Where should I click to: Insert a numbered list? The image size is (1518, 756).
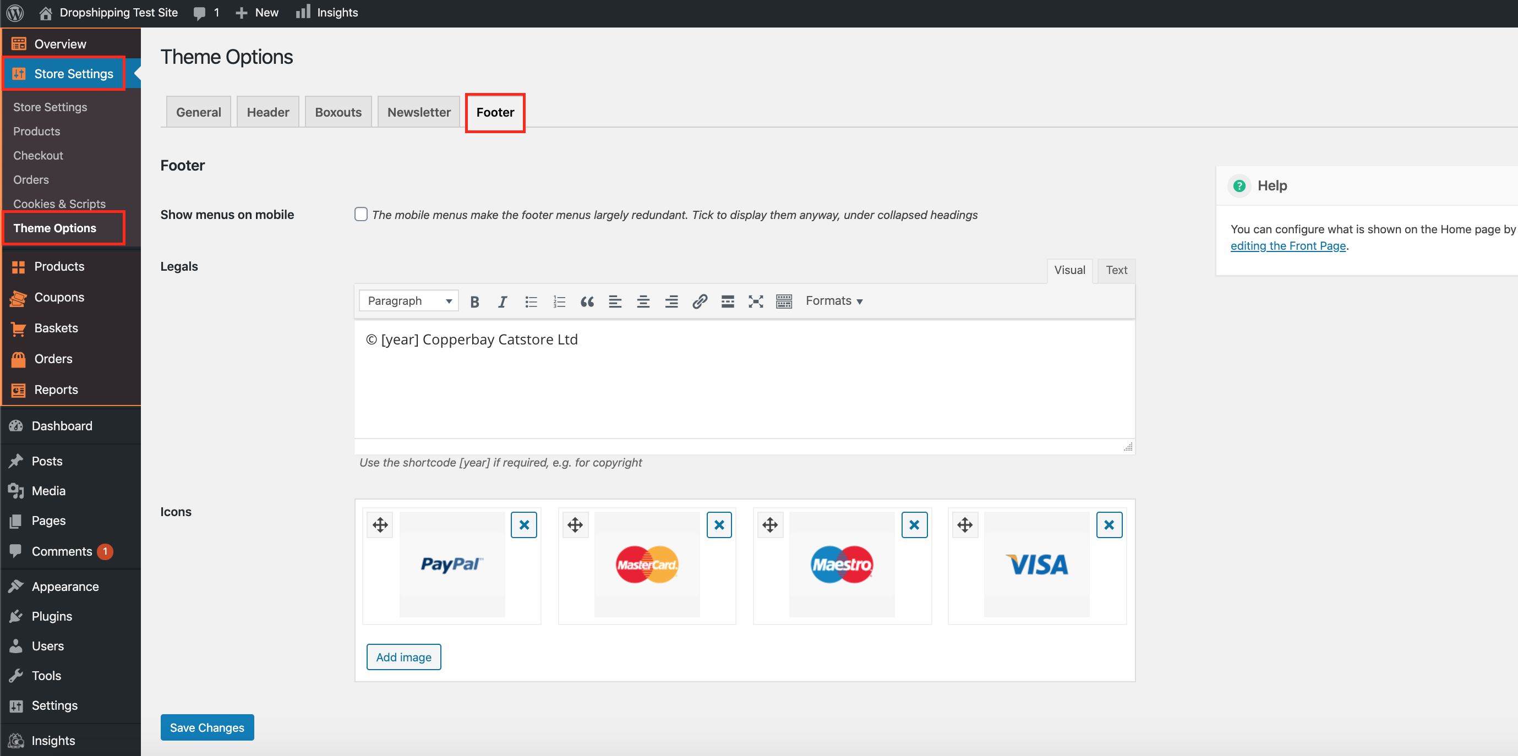click(x=559, y=302)
